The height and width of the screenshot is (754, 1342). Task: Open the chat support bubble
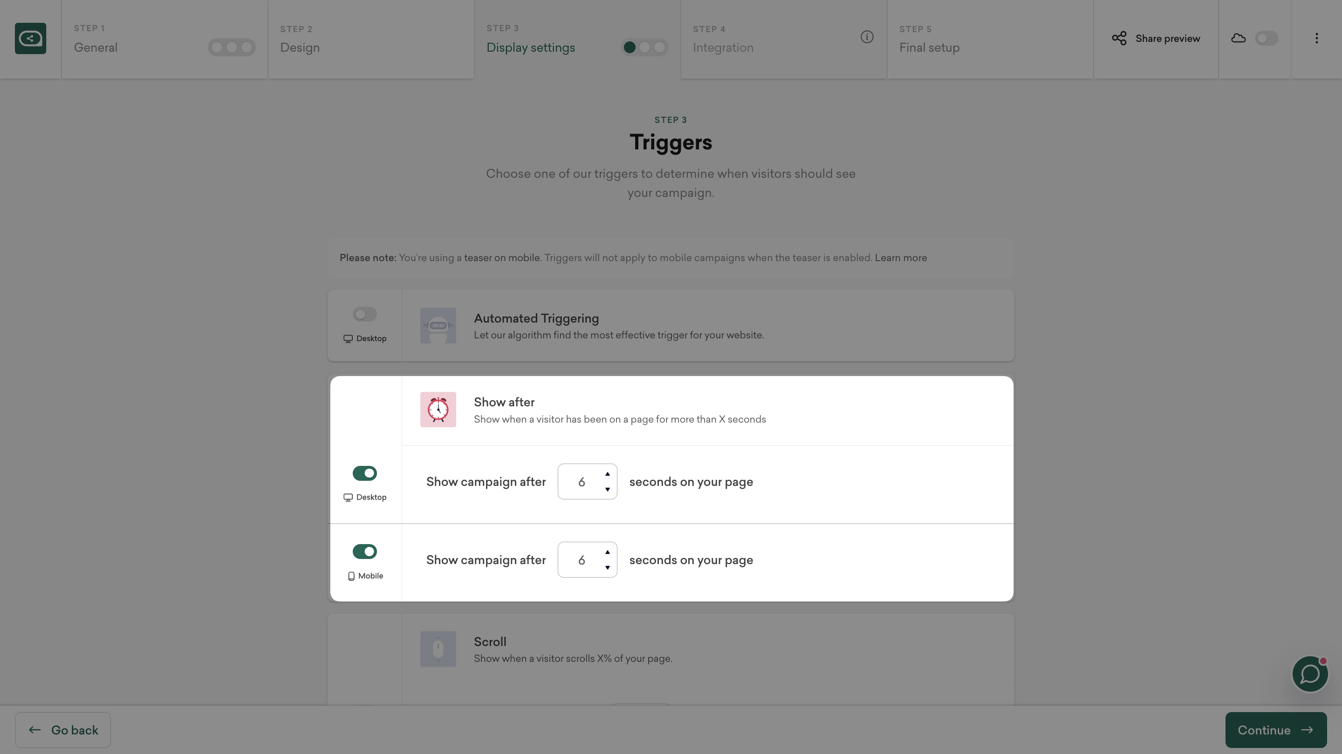(1310, 674)
